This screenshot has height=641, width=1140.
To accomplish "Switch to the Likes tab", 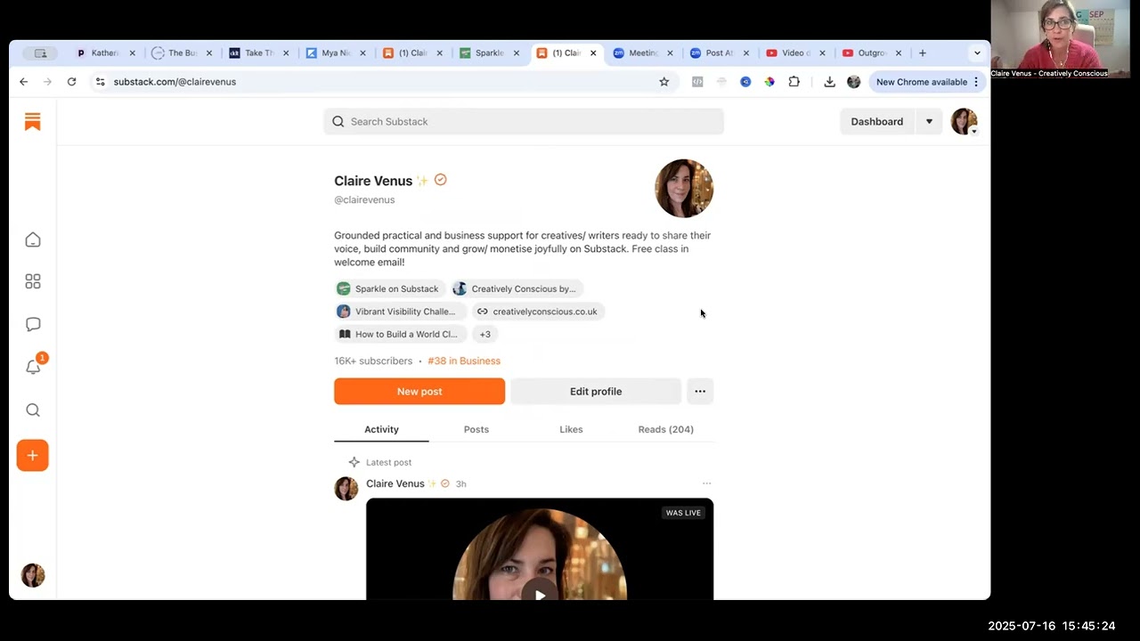I will click(x=571, y=430).
